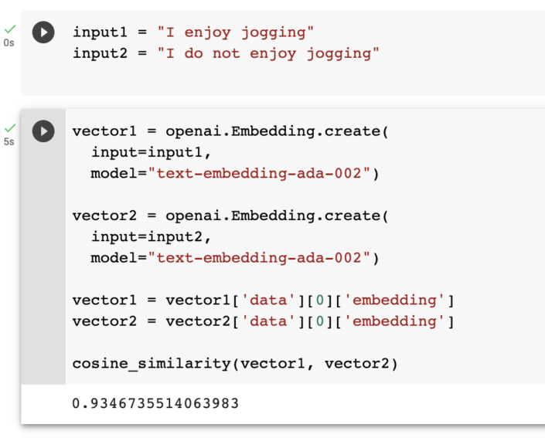Click the model string under input=input2

click(x=258, y=257)
